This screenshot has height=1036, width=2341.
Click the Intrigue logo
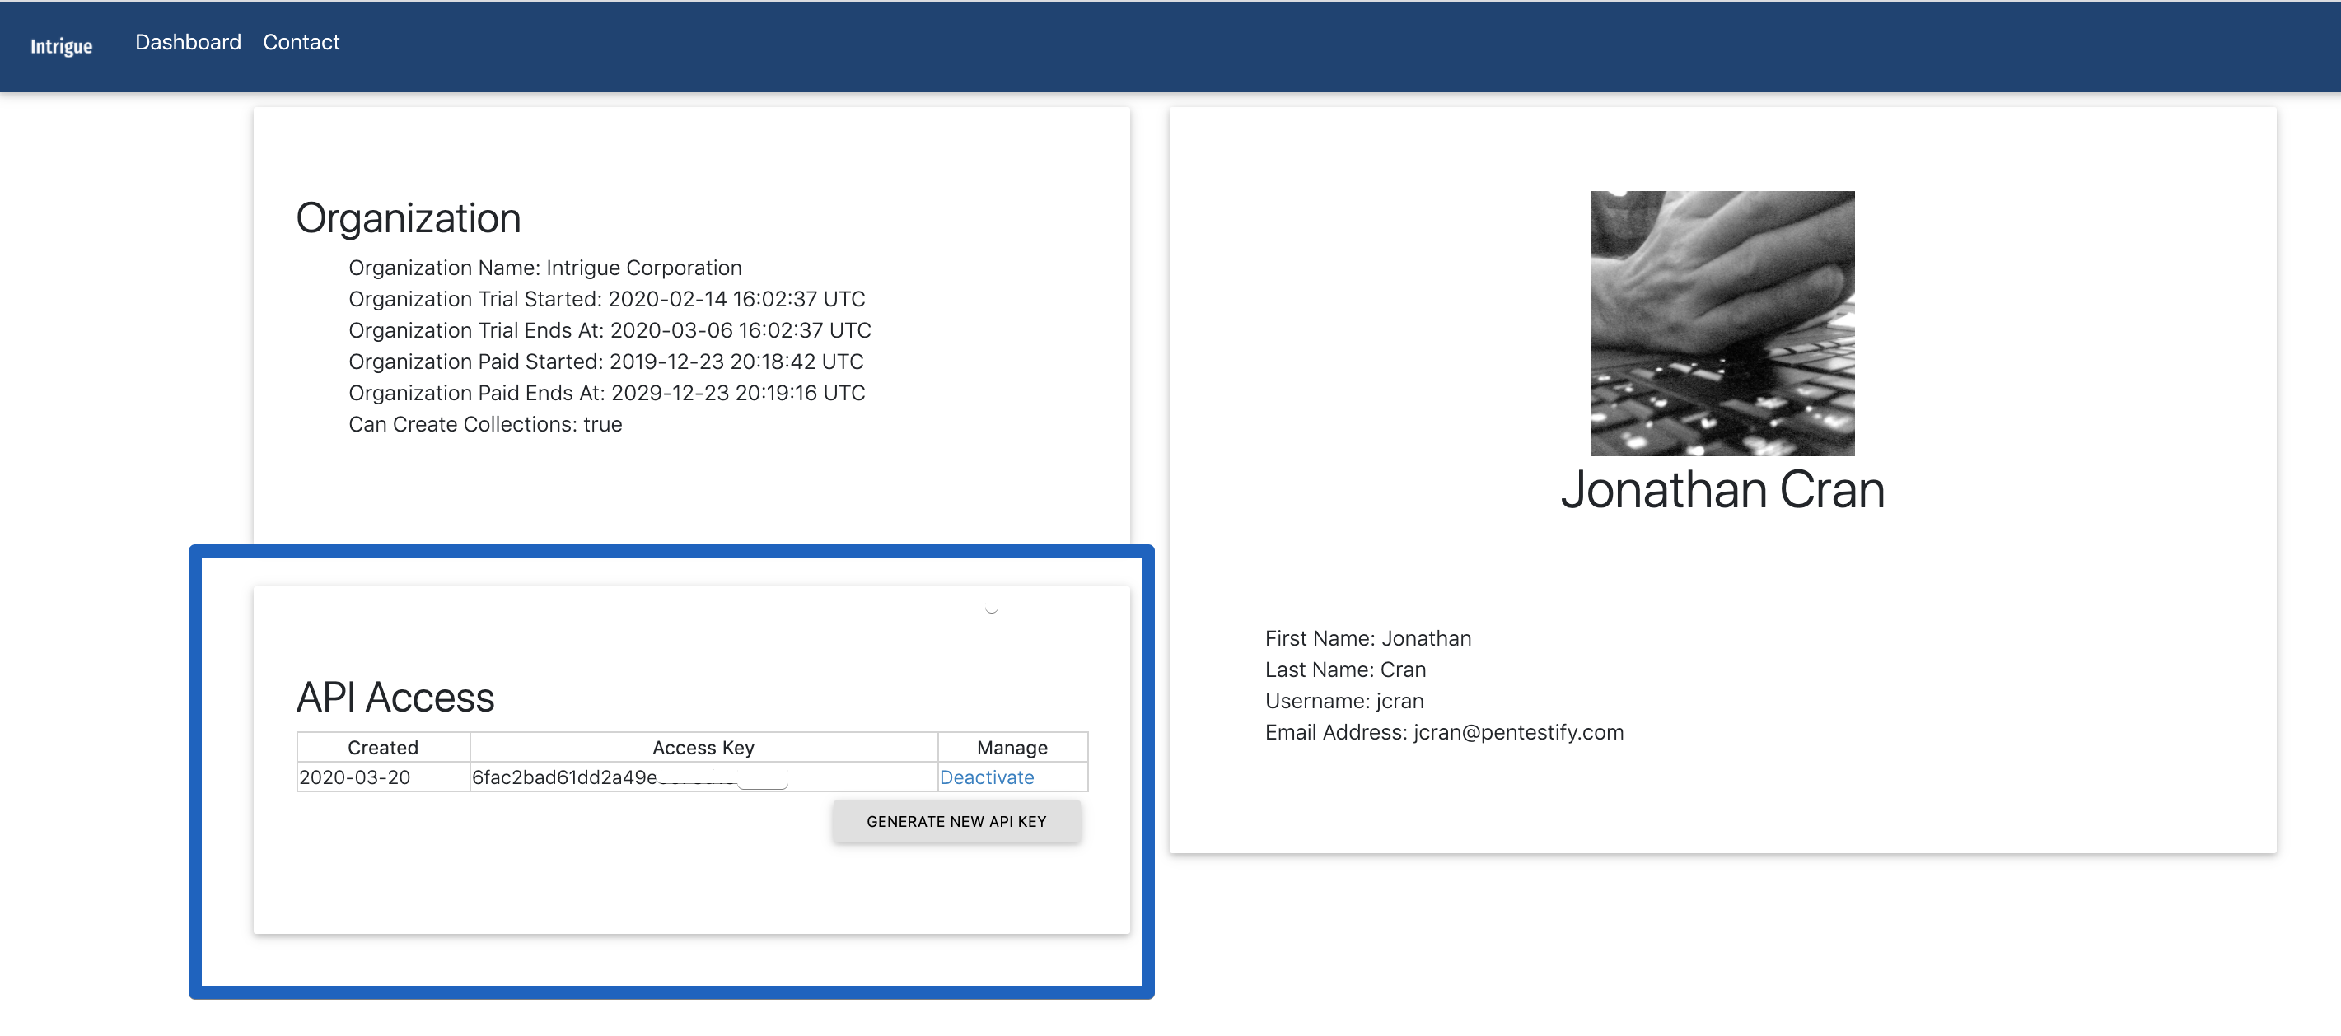(x=61, y=45)
